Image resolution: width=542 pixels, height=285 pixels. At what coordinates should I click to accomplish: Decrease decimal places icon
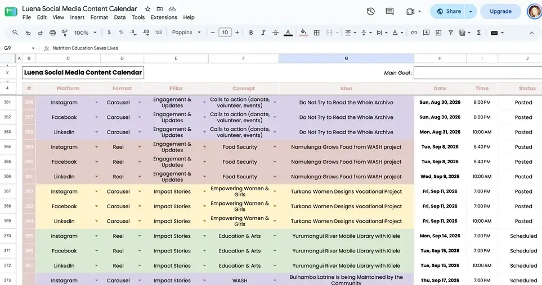(133, 33)
